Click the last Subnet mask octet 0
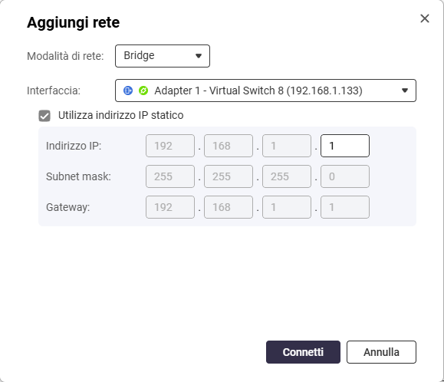This screenshot has height=382, width=444. [x=345, y=176]
